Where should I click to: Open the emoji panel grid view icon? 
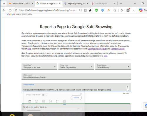pos(43,95)
